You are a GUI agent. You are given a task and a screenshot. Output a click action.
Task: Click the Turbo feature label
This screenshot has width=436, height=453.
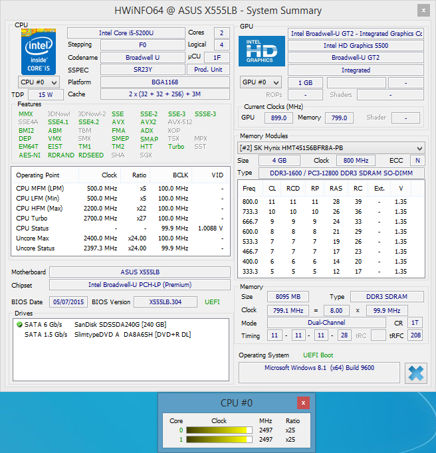(x=176, y=147)
